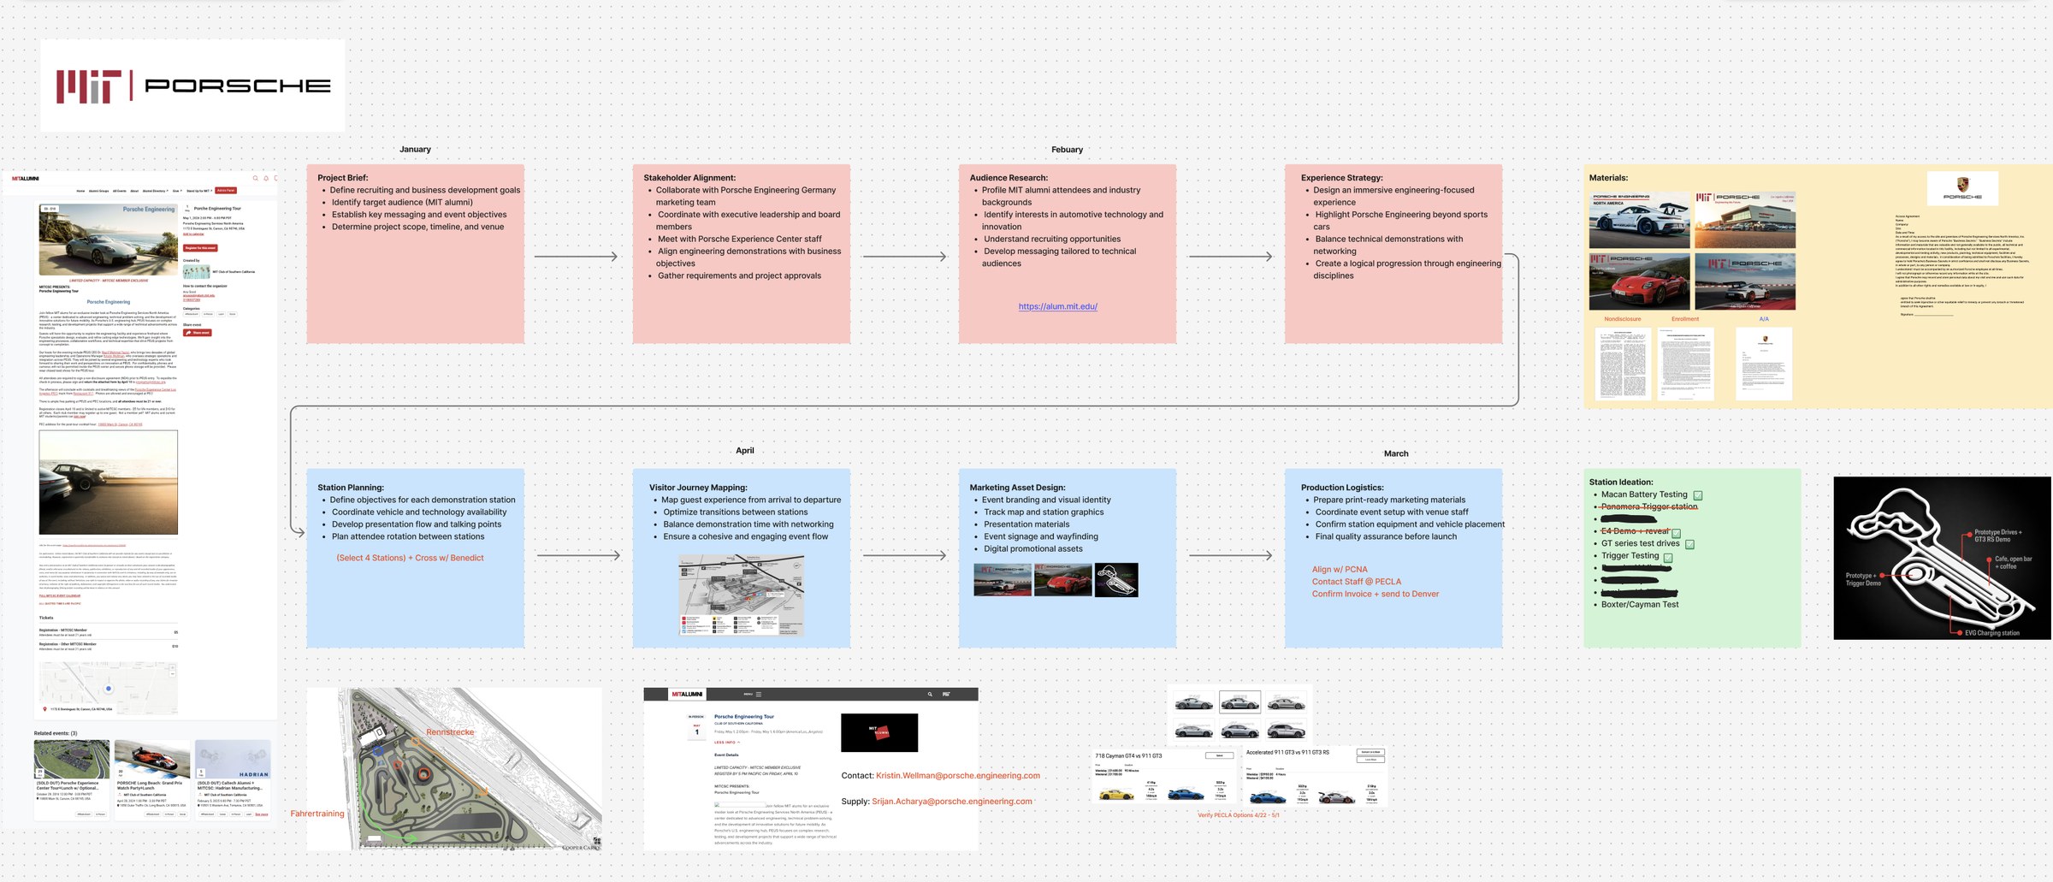Toggle checkbox next to E4 Demo + reveal

[1677, 532]
